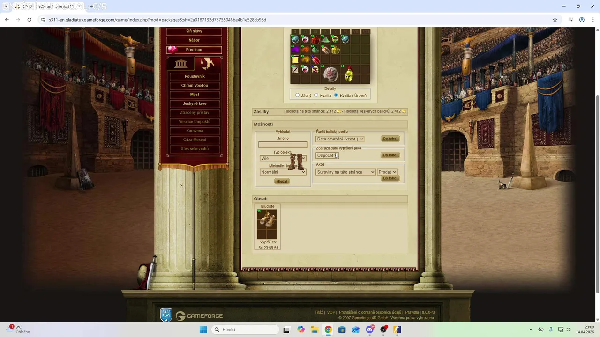
Task: Open the 'Pravidla' footer link
Action: (x=412, y=312)
